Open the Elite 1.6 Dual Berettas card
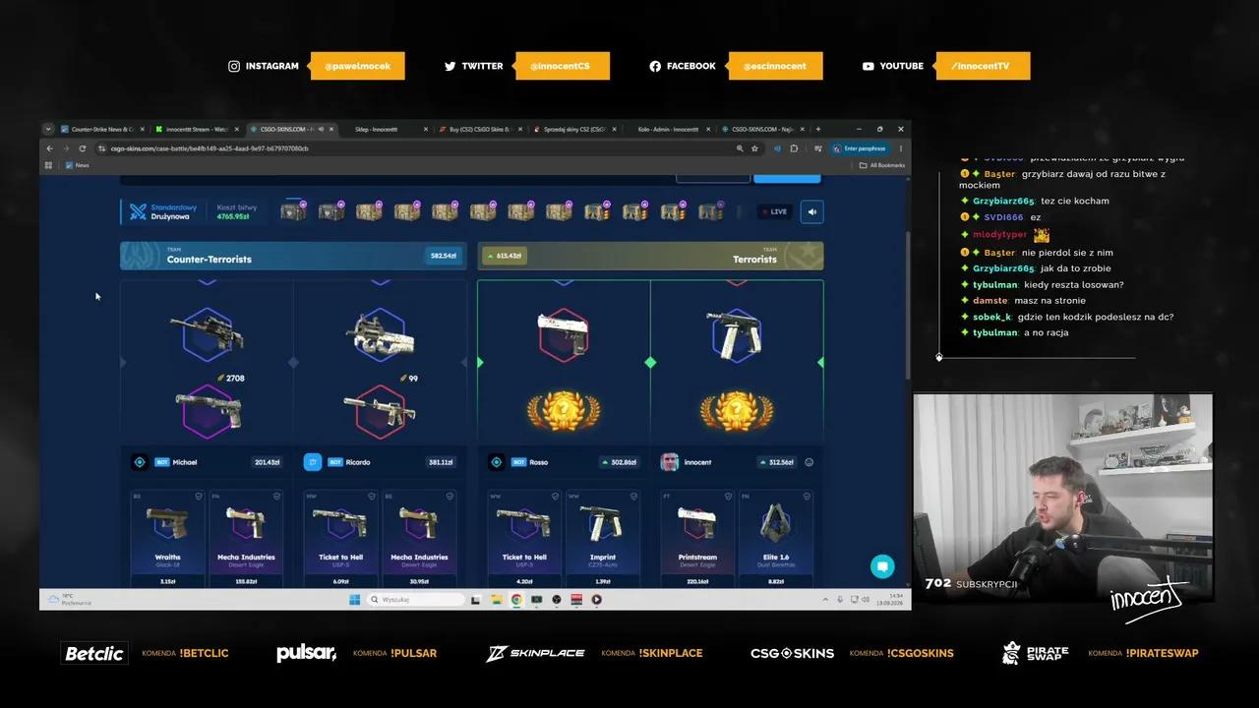The width and height of the screenshot is (1259, 708). point(775,538)
